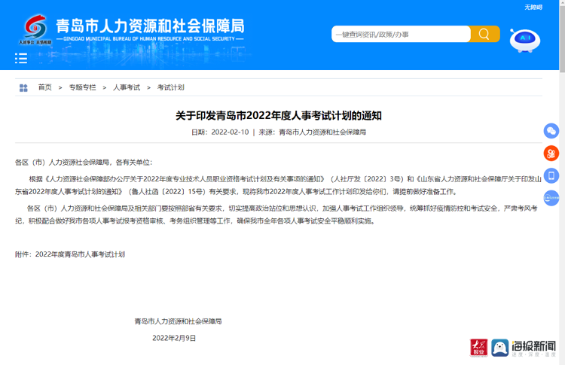Go to 首页 in the breadcrumb

point(45,88)
